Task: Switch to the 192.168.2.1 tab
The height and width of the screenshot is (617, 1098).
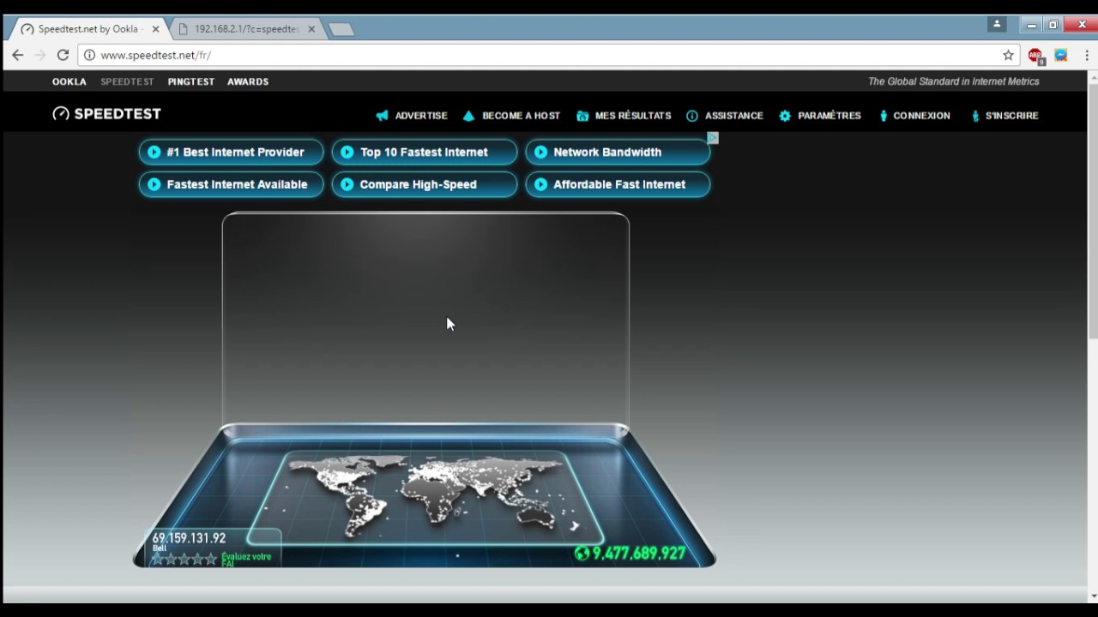Action: 247,29
